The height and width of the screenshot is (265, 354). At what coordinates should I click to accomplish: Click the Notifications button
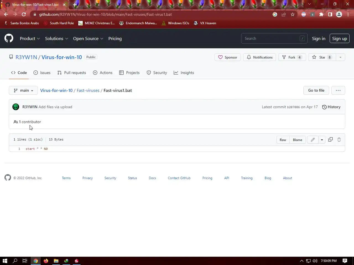tap(259, 57)
